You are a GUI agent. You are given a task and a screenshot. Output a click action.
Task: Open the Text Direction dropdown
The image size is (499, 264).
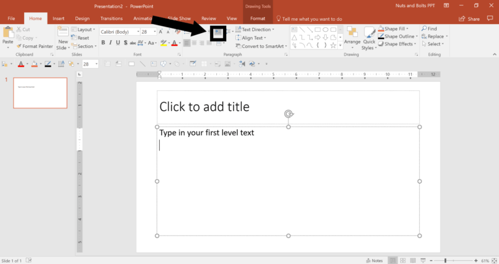coord(255,30)
